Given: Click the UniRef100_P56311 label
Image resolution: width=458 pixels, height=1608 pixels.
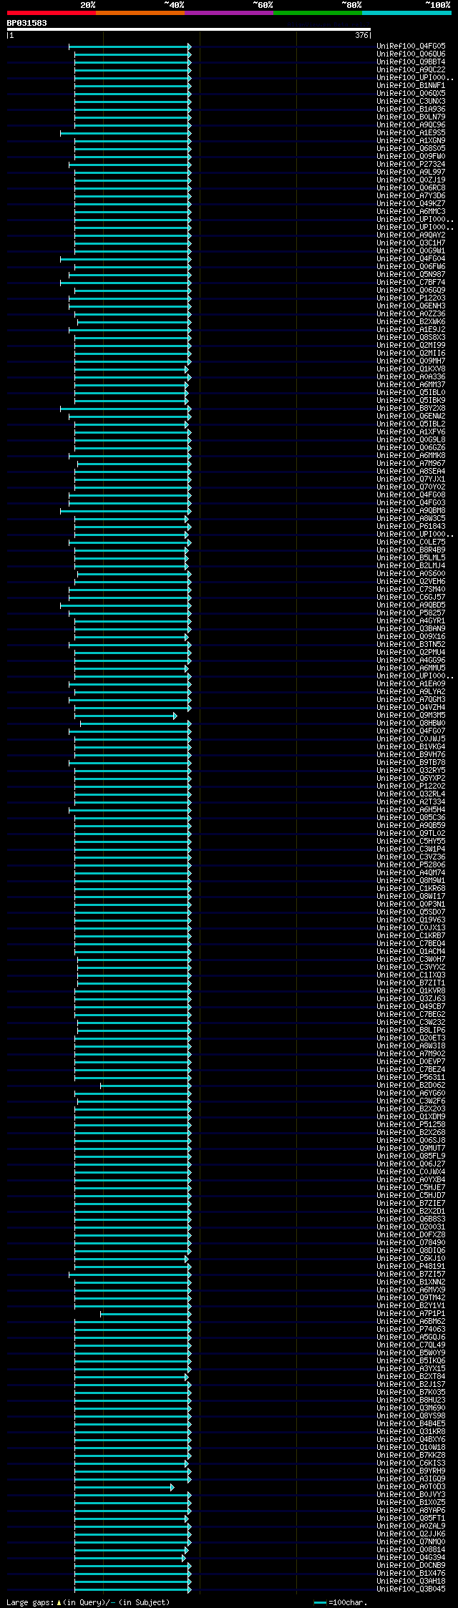Looking at the screenshot, I should [411, 1077].
